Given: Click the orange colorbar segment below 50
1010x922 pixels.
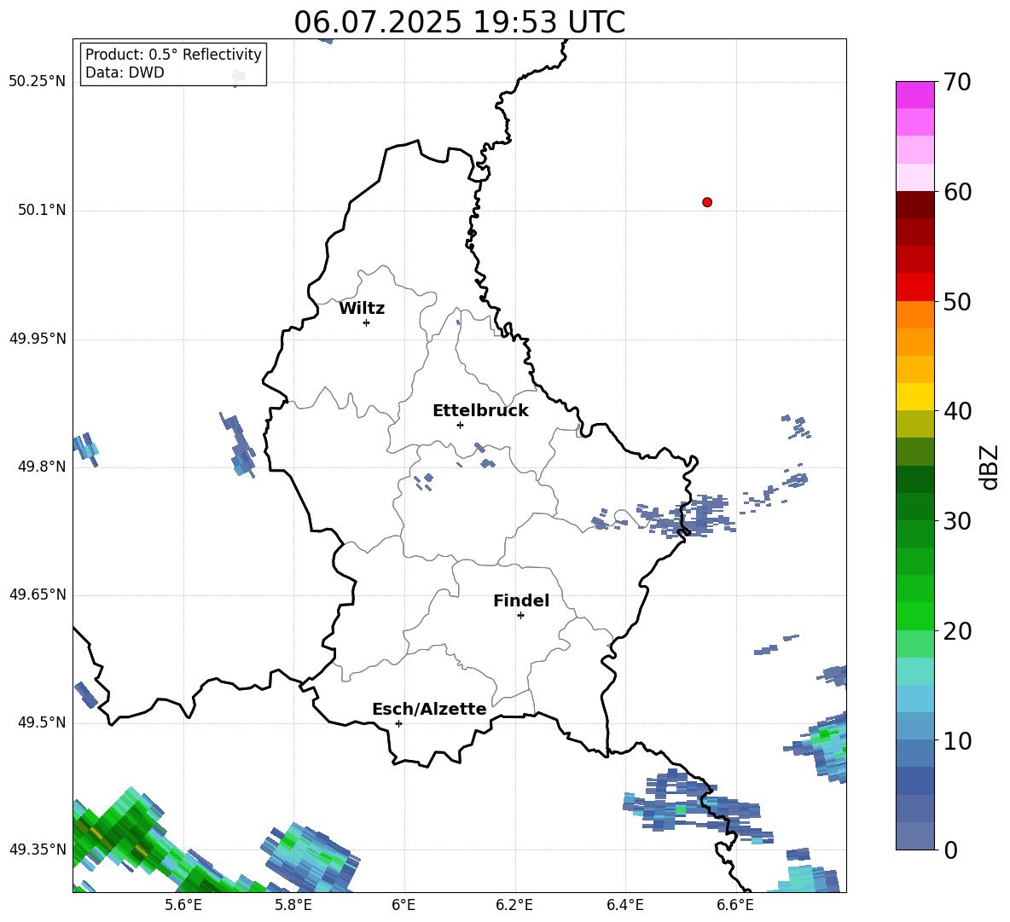Looking at the screenshot, I should (914, 314).
